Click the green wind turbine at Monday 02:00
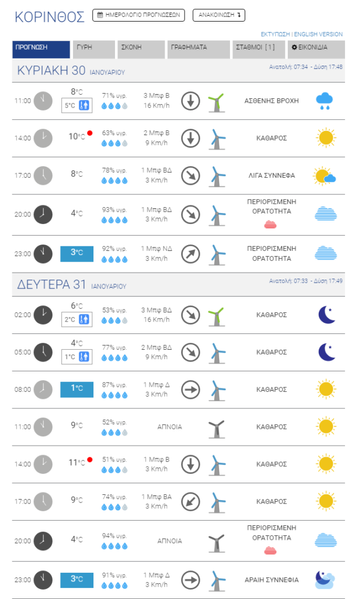Image resolution: width=355 pixels, height=599 pixels. 217,316
